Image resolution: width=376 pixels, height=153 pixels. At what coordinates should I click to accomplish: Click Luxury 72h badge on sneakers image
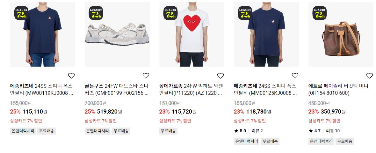[96, 13]
